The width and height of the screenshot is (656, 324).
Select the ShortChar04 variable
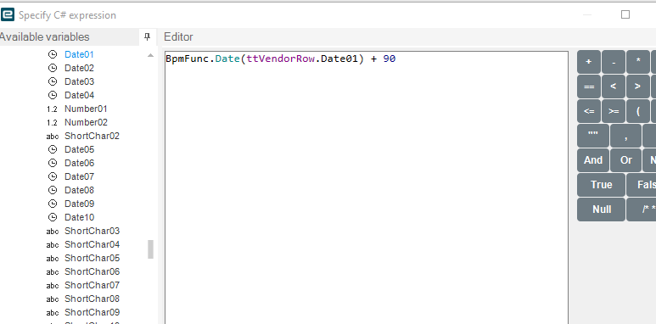(x=92, y=244)
